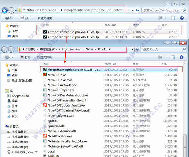Click 打开 in the lower window toolbar
This screenshot has width=189, height=157.
click(x=25, y=57)
